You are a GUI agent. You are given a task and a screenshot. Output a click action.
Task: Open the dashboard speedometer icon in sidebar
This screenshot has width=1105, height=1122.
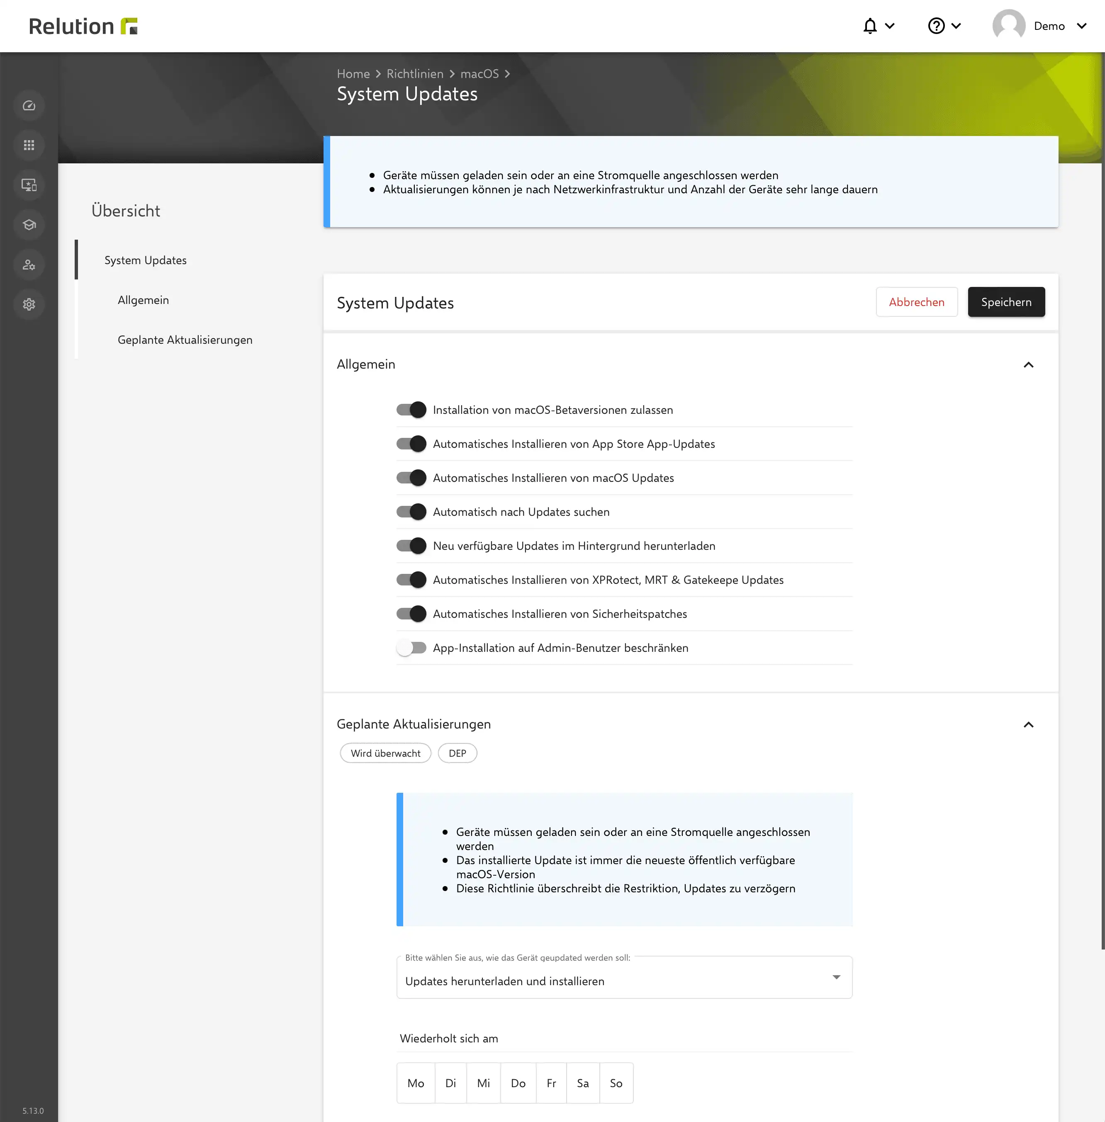(29, 106)
